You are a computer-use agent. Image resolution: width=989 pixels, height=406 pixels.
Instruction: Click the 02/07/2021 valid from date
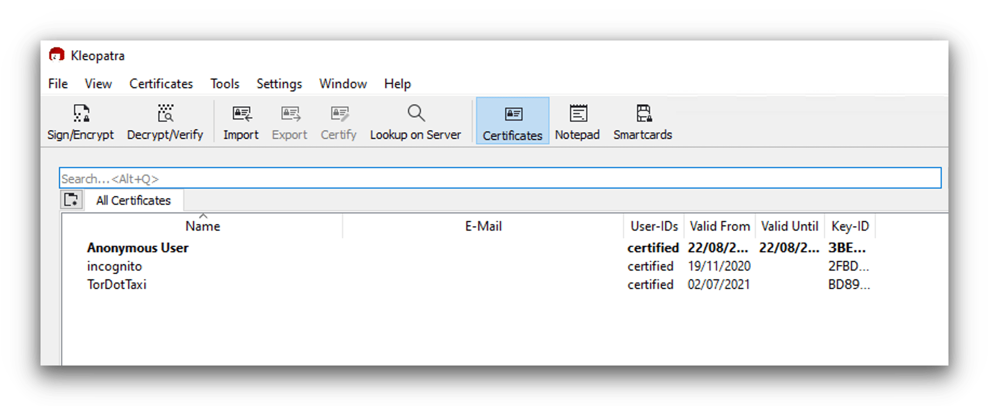pos(719,285)
